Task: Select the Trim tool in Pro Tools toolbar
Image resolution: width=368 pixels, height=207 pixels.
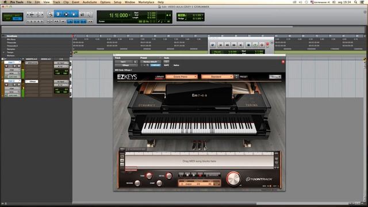Action: click(x=58, y=14)
